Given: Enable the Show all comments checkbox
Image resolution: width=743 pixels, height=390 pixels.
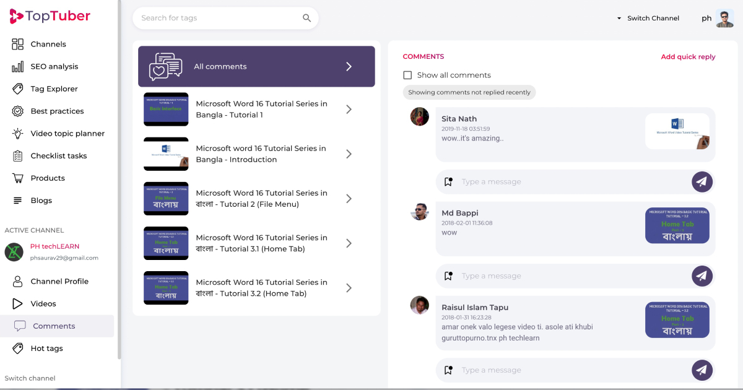Looking at the screenshot, I should [x=407, y=75].
